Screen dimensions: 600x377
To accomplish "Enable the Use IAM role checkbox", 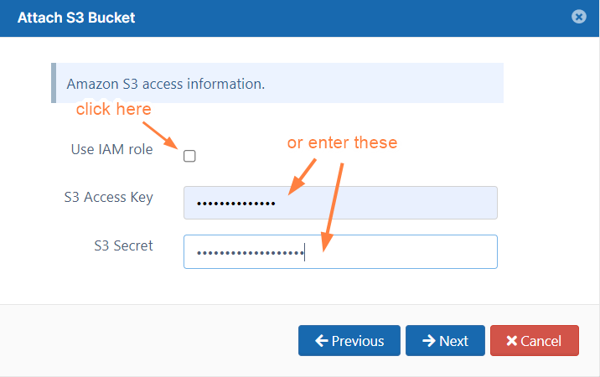I will coord(189,156).
